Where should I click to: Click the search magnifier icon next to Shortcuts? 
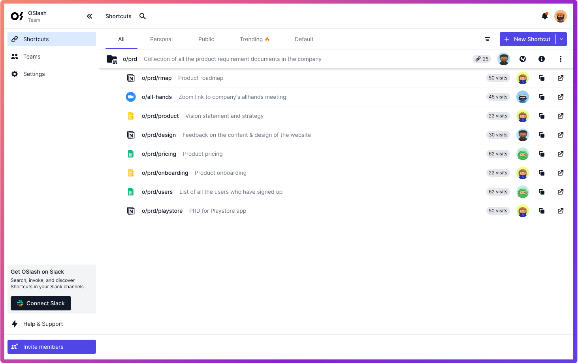[x=143, y=16]
